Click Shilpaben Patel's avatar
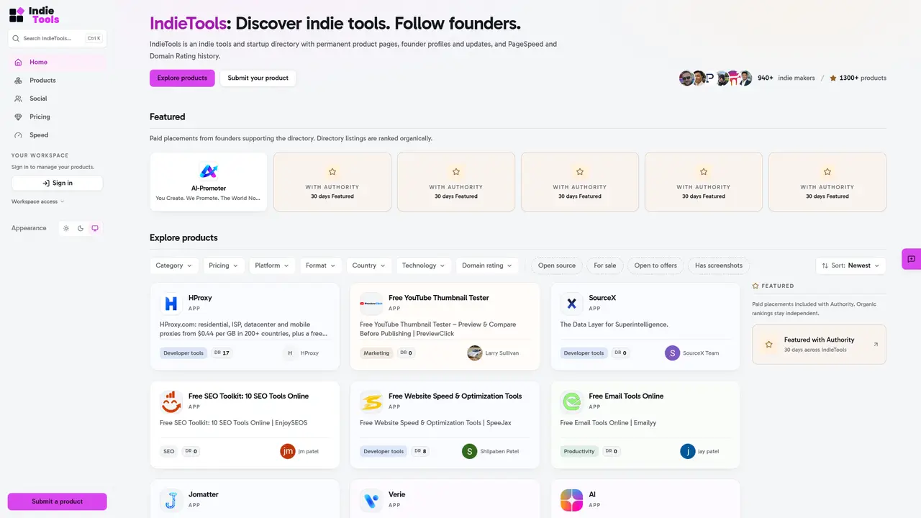 tap(469, 452)
